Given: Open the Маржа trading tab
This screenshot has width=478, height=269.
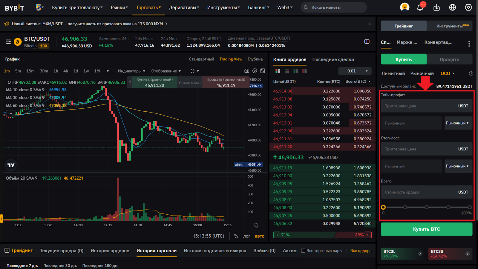Looking at the screenshot, I should pos(407,42).
